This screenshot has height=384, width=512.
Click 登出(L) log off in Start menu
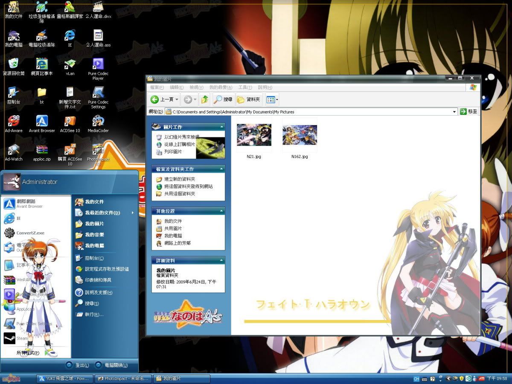click(x=77, y=365)
